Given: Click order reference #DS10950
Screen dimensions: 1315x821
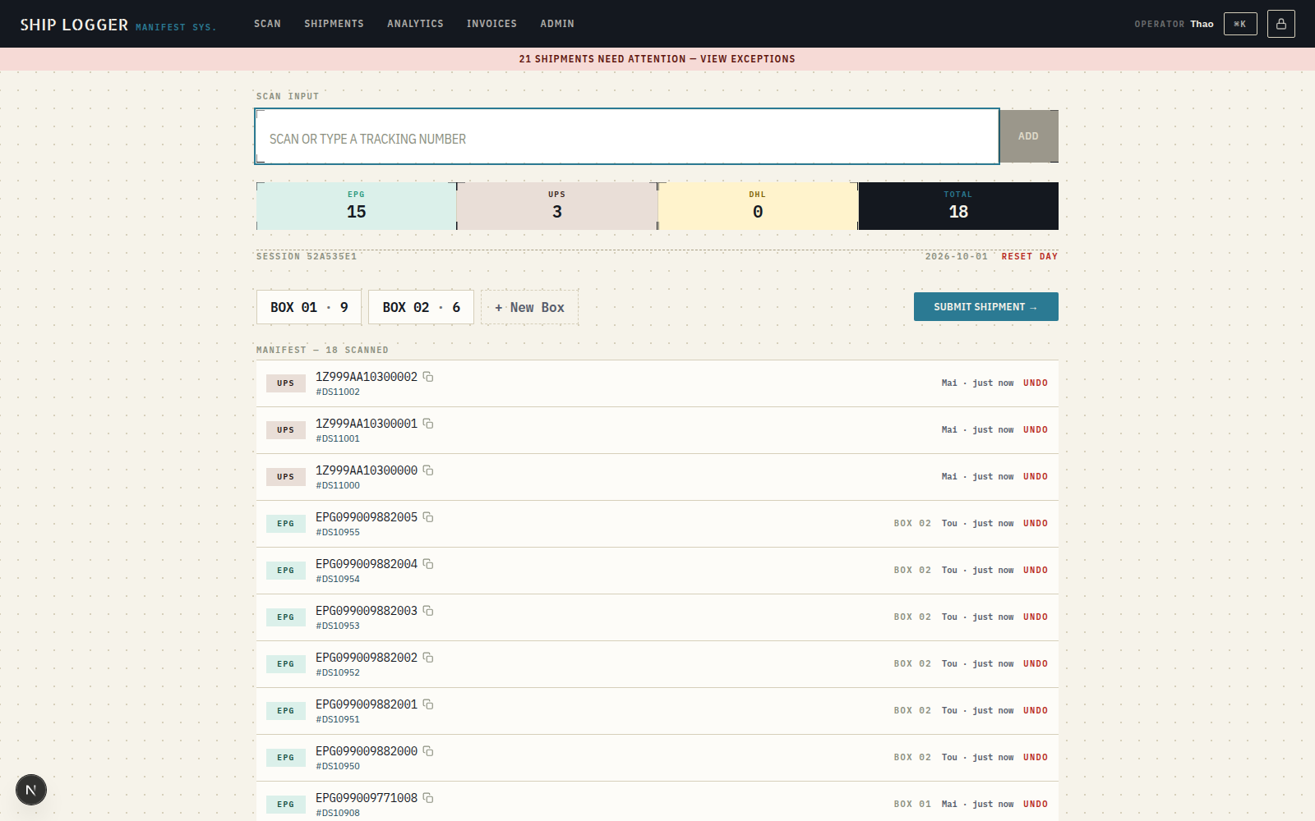Looking at the screenshot, I should 338,766.
